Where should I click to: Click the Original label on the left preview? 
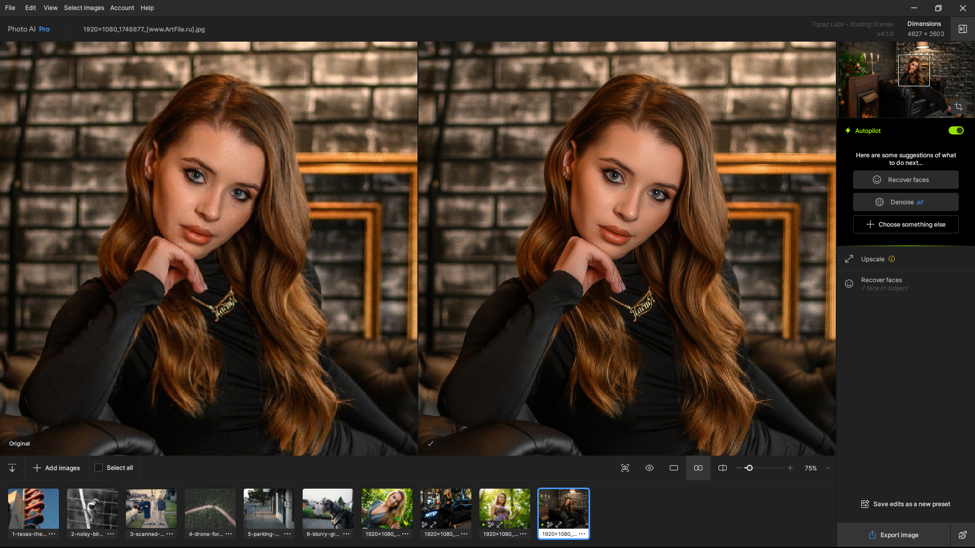[19, 443]
